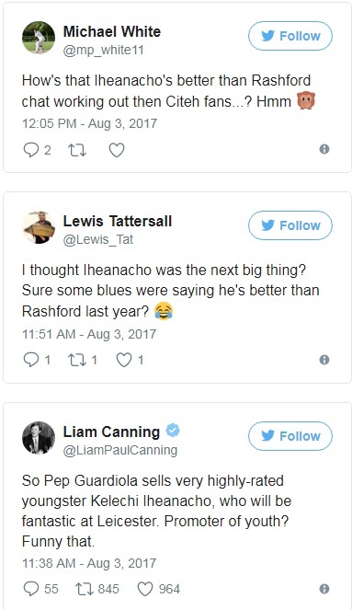Like Liam Canning's tweet
Viewport: 352px width, 610px height.
tap(145, 589)
